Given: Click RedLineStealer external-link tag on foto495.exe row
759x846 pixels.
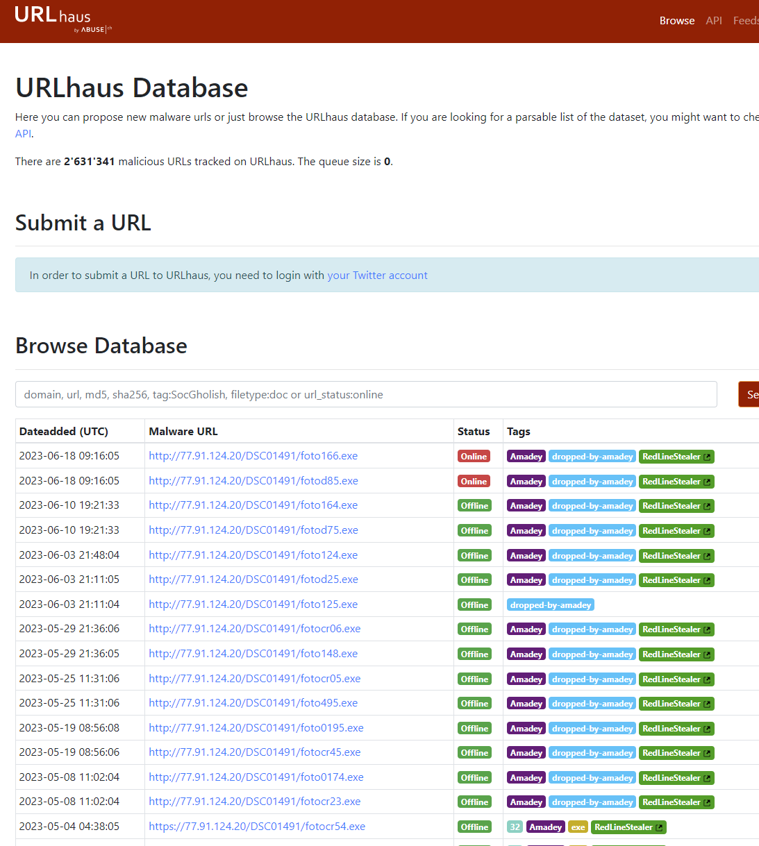Looking at the screenshot, I should click(676, 704).
